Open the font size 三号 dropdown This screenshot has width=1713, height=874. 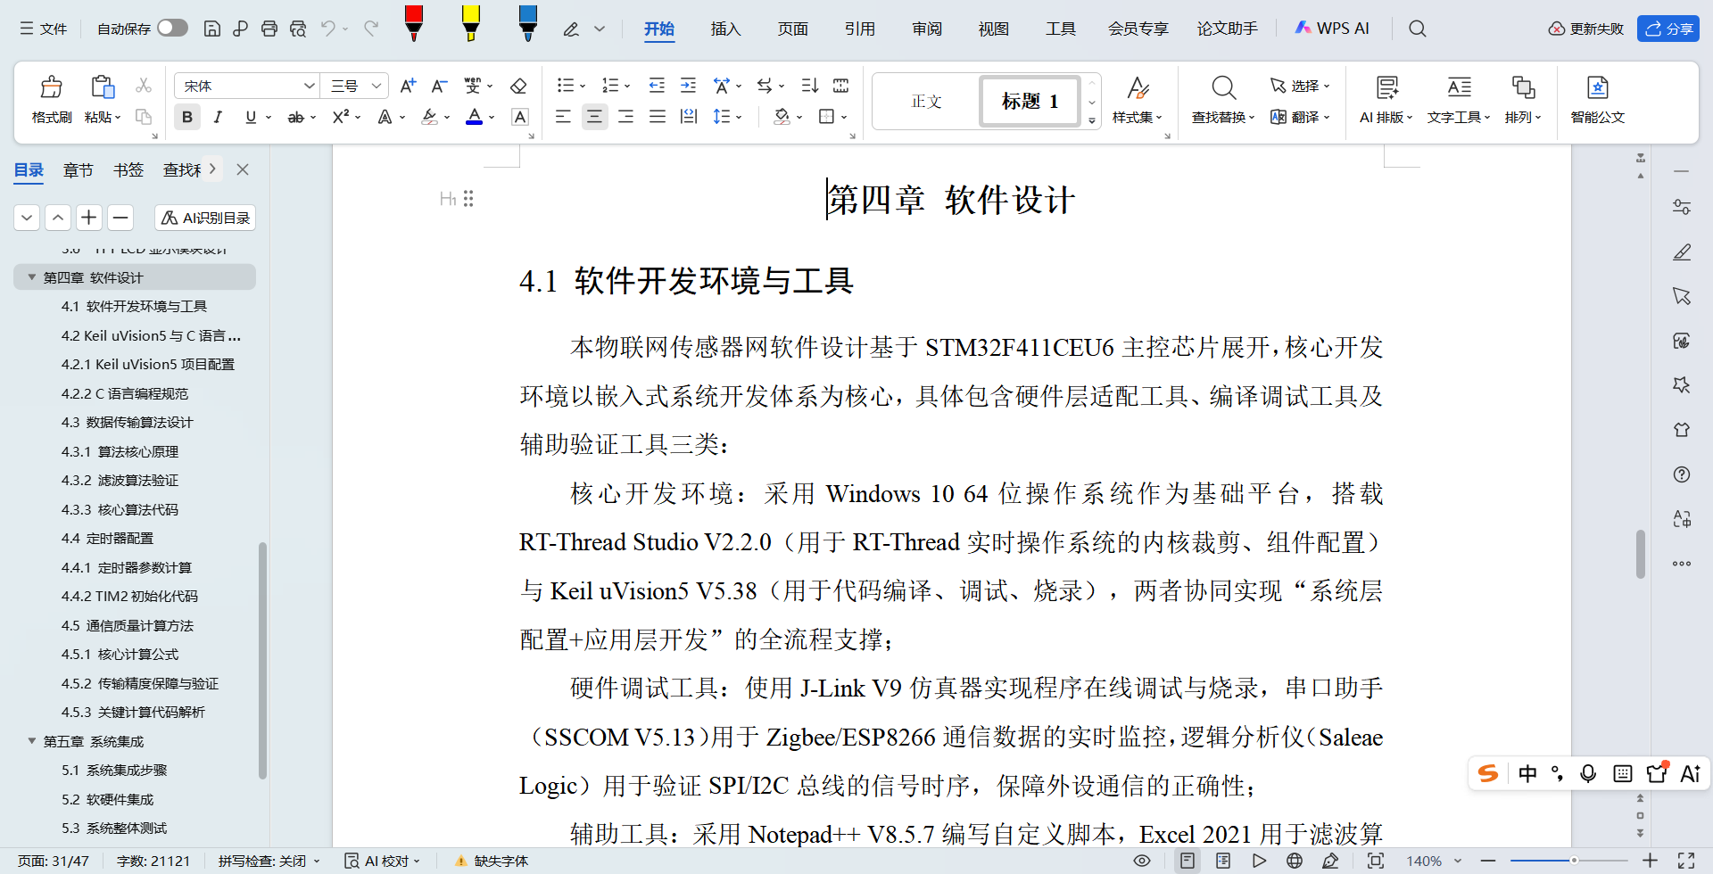point(377,86)
